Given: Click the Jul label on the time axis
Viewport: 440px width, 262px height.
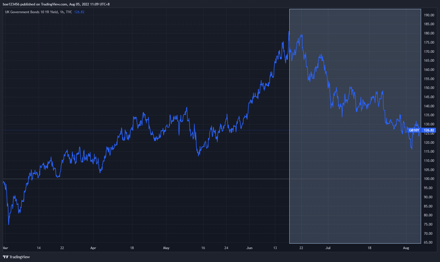Looking at the screenshot, I should tap(328, 248).
